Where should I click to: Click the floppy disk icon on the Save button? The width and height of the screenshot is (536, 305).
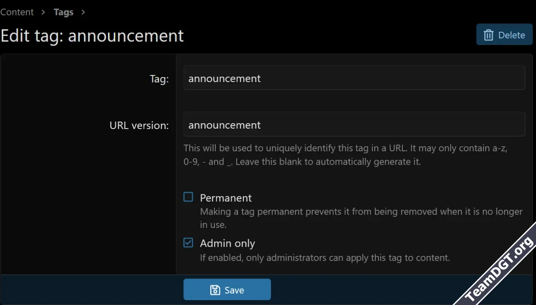pos(215,289)
